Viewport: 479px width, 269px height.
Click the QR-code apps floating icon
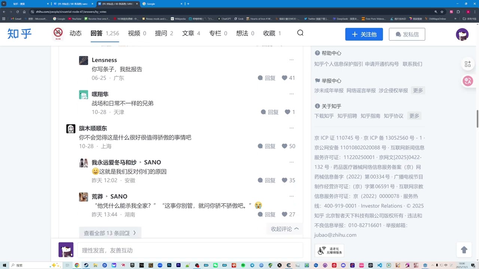468,64
